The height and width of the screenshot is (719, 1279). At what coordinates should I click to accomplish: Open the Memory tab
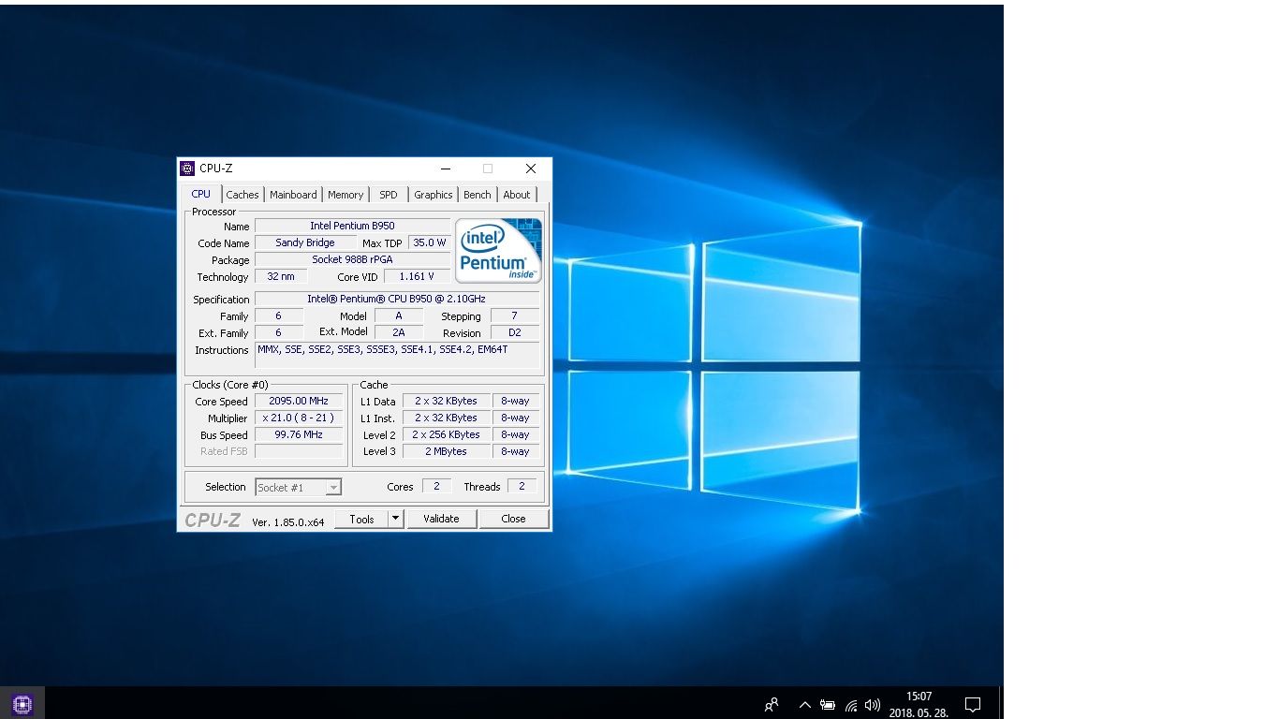pyautogui.click(x=345, y=195)
